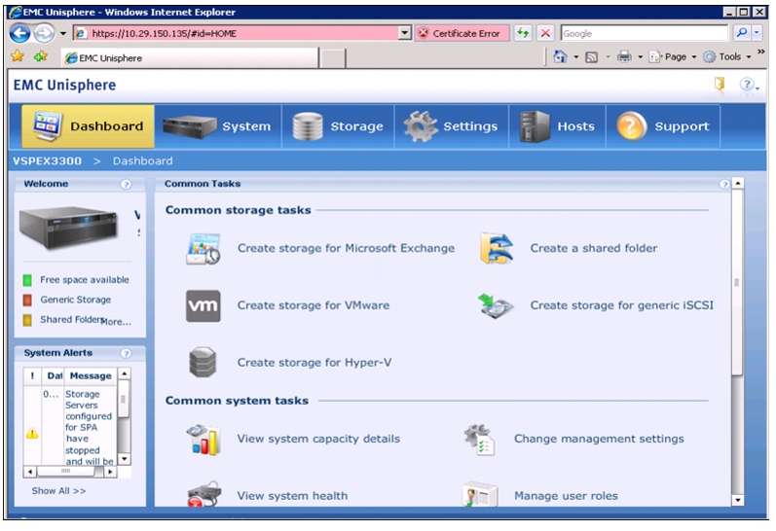This screenshot has height=531, width=776.
Task: Click the system capacity chart icon
Action: [x=203, y=440]
